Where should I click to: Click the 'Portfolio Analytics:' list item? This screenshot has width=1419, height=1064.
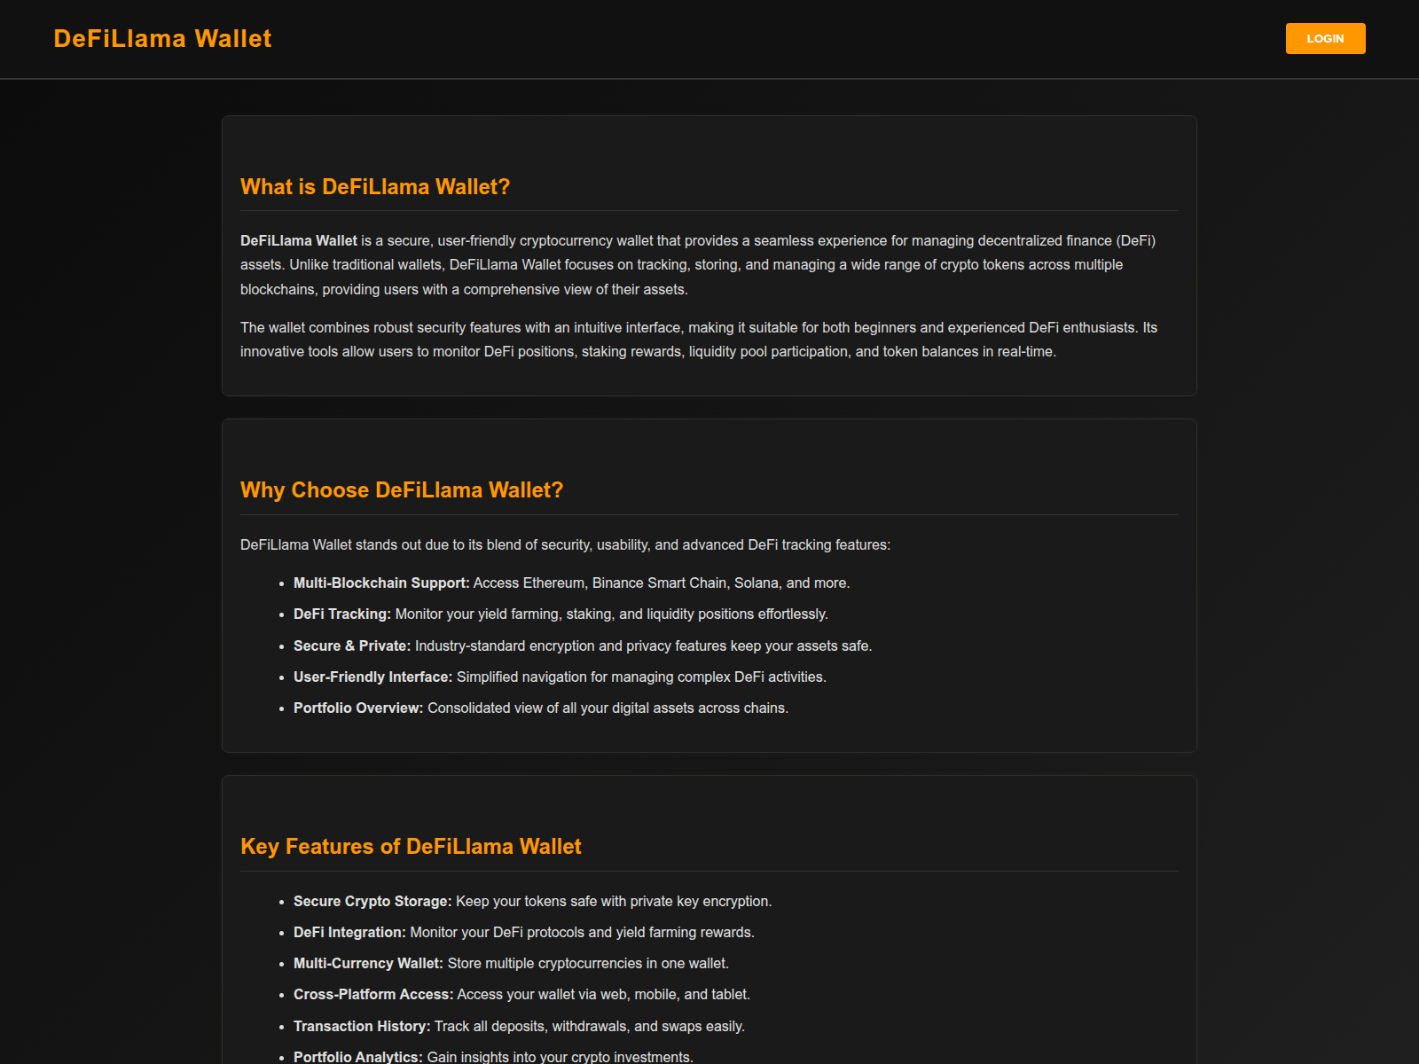tap(493, 1057)
